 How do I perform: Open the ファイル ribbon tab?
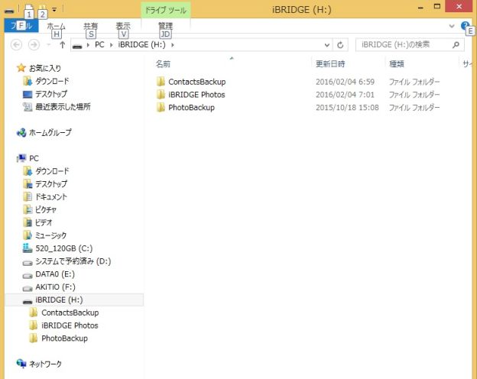point(21,25)
